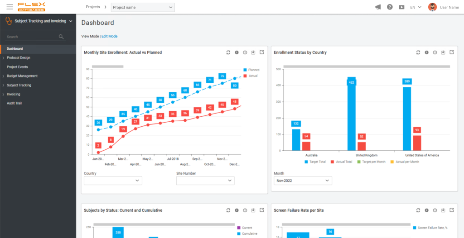Open the Project name dropdown
Screen dimensions: 464x238
(143, 7)
